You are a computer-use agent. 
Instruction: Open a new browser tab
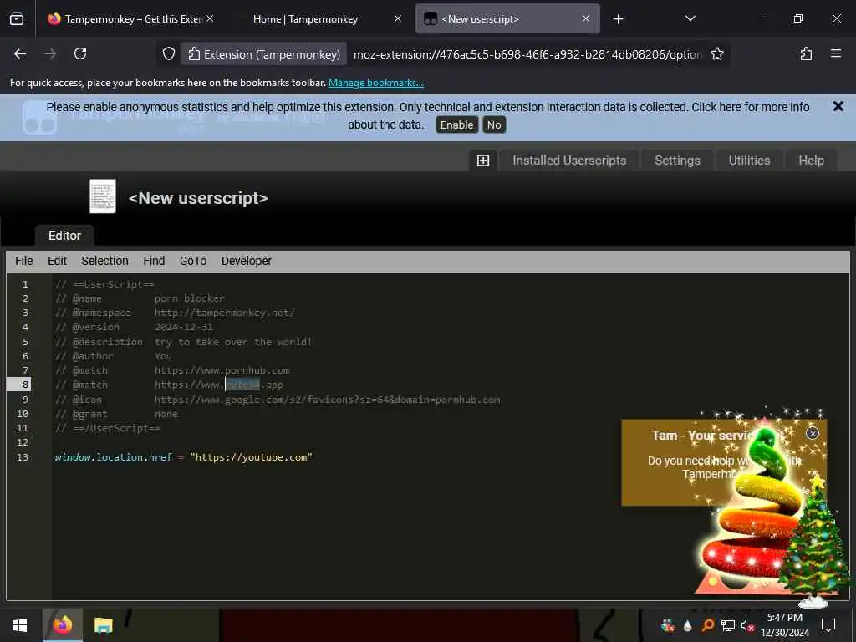coord(618,19)
